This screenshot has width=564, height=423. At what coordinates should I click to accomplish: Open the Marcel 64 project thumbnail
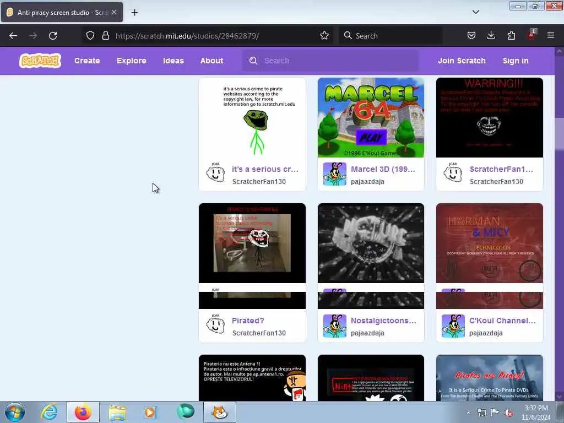click(x=371, y=118)
